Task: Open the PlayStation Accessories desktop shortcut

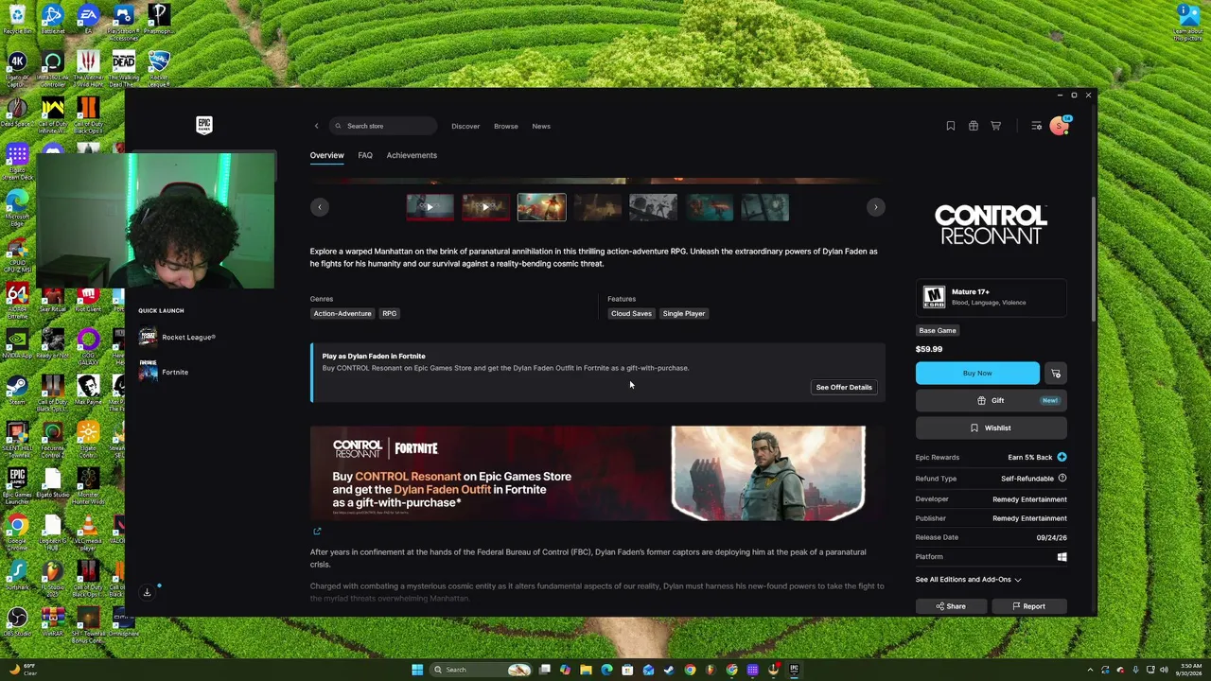Action: point(123,21)
